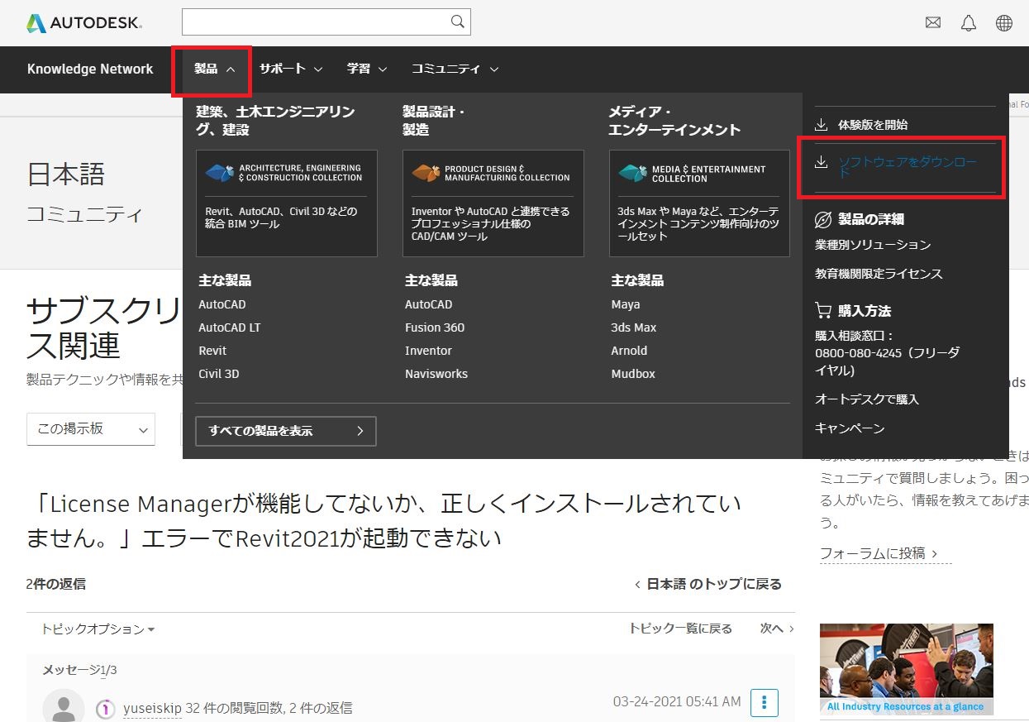Click トピック一覧に戻る link

[x=680, y=629]
